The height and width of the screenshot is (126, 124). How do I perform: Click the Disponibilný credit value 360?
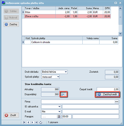(50, 94)
